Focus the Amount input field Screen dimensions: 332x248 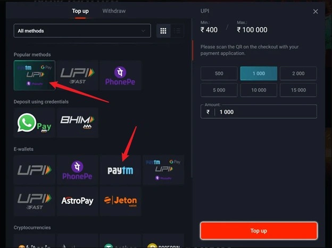pos(259,112)
